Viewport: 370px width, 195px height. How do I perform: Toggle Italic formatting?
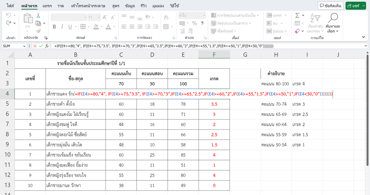pyautogui.click(x=62, y=27)
